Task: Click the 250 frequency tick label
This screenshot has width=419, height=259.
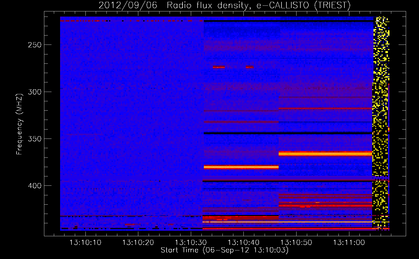Action: pos(35,45)
